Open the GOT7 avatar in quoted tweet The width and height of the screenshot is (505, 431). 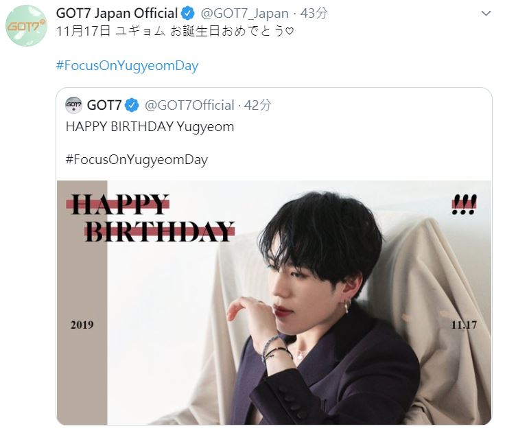tap(73, 105)
